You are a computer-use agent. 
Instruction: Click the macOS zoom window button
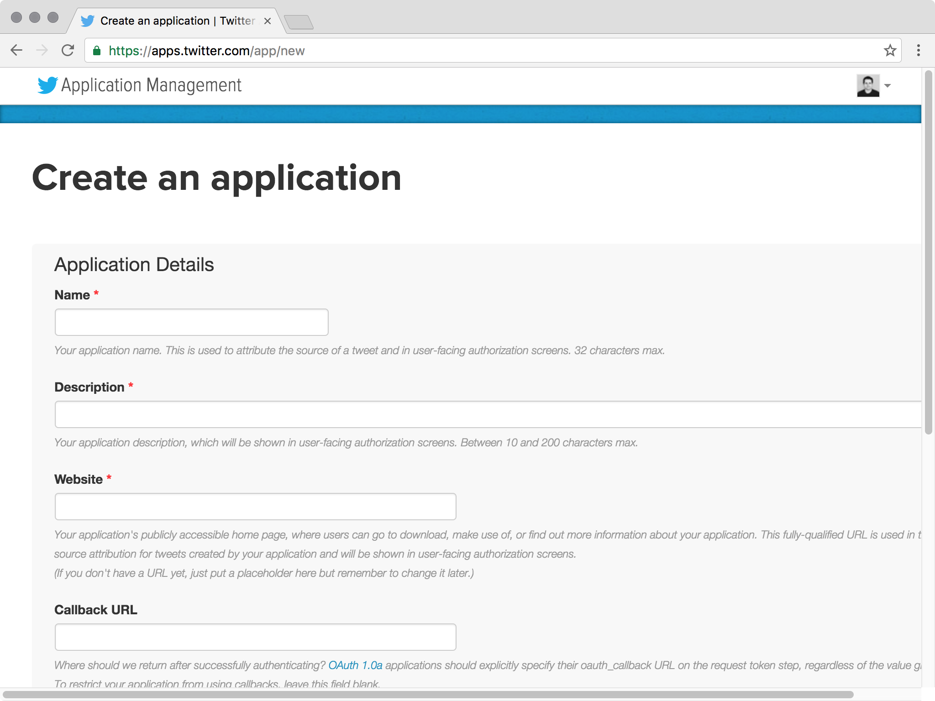53,17
